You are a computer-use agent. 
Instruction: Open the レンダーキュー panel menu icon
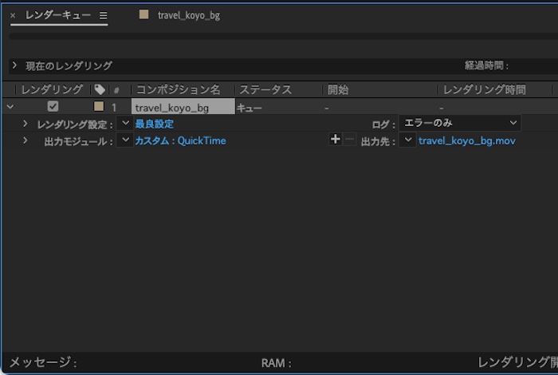(x=103, y=15)
